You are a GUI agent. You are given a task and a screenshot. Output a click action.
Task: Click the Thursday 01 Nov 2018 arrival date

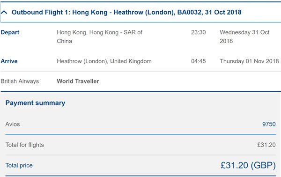(x=249, y=61)
